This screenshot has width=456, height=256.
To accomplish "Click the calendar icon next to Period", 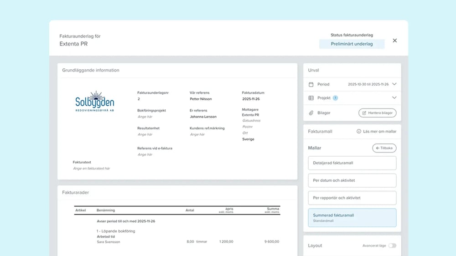I will 311,84.
